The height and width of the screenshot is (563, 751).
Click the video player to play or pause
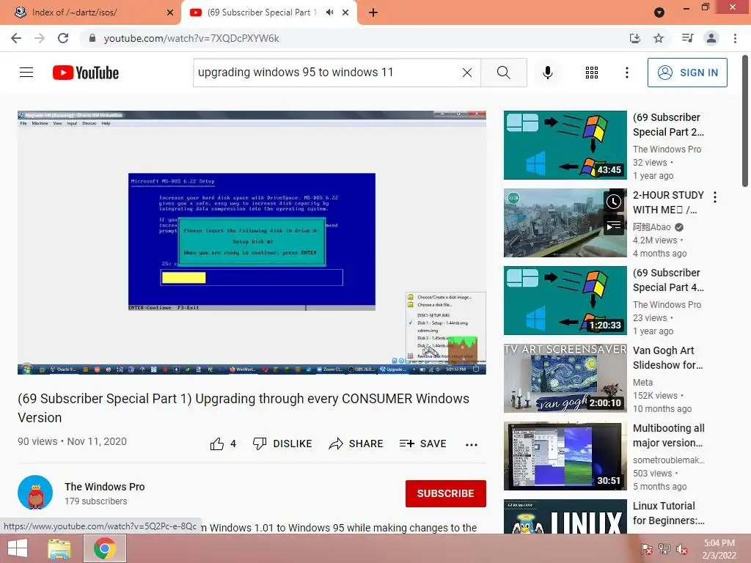tap(252, 242)
